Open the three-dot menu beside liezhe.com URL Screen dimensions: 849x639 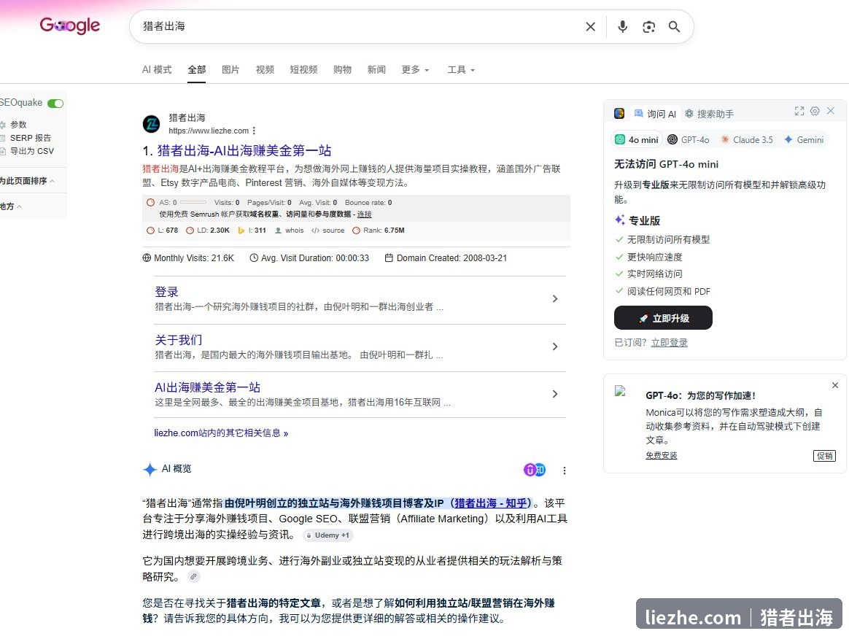(x=254, y=131)
